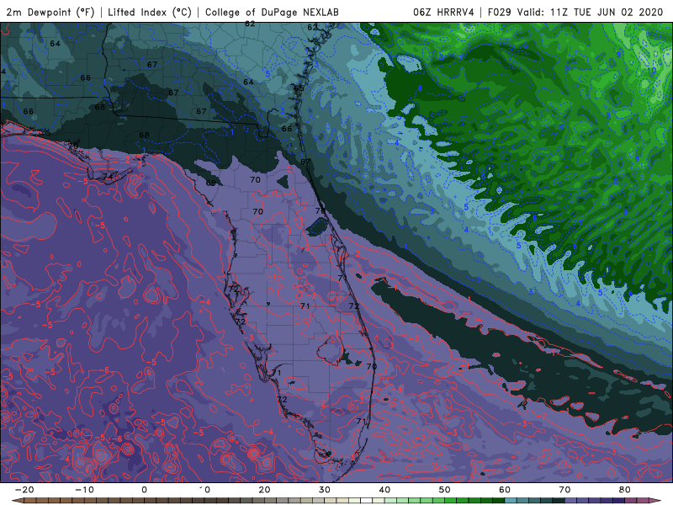The image size is (673, 505).
Task: Click the 20 label on the color scale
Action: 264,490
